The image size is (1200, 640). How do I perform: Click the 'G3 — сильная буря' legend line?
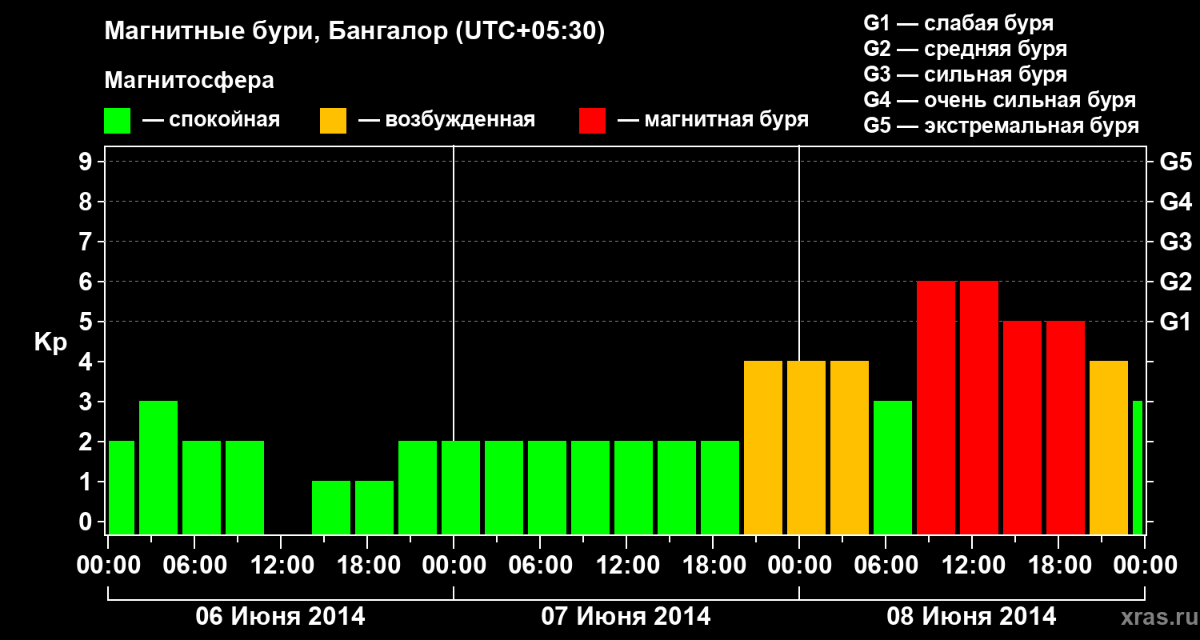click(x=966, y=74)
